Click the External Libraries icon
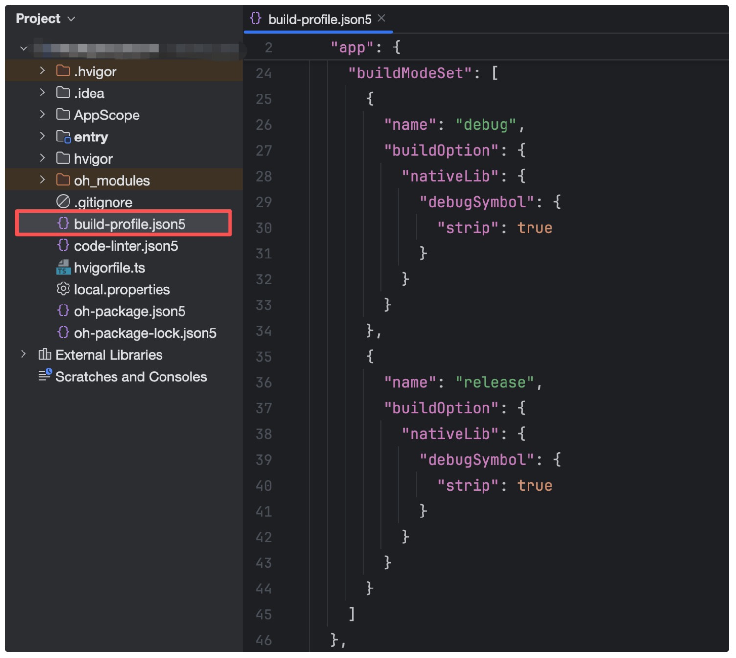 (x=45, y=354)
